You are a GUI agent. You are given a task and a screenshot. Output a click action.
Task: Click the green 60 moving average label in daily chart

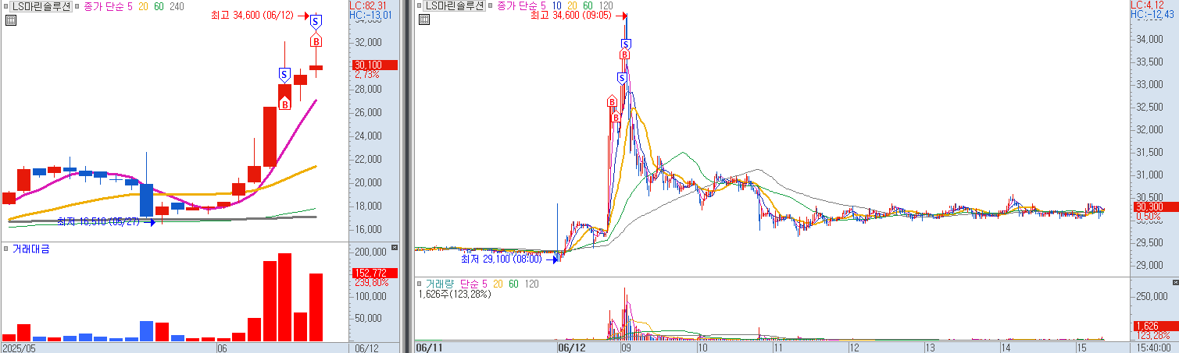[x=159, y=6]
